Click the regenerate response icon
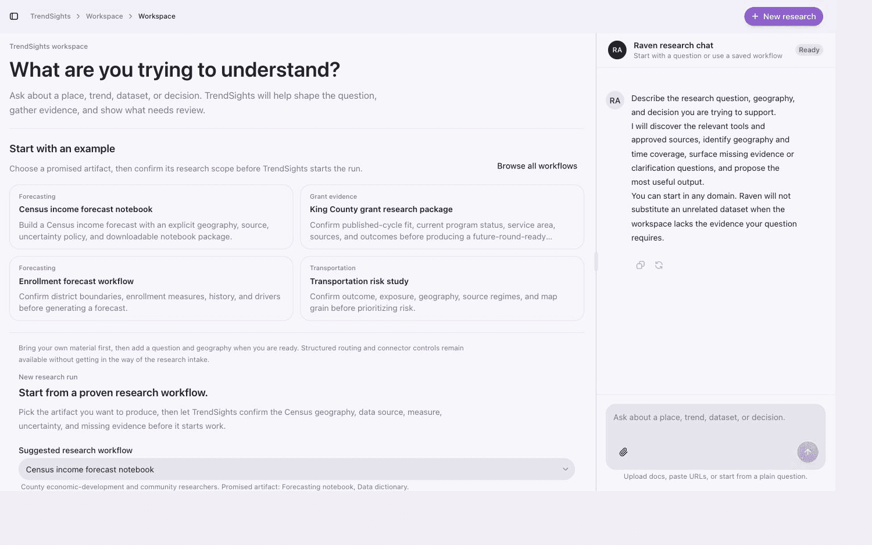This screenshot has width=872, height=545. click(x=659, y=265)
